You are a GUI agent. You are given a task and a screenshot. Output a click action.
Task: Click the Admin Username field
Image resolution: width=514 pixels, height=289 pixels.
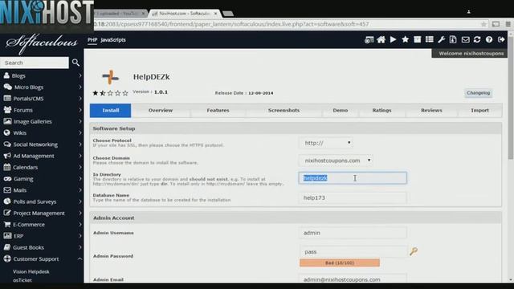click(353, 233)
